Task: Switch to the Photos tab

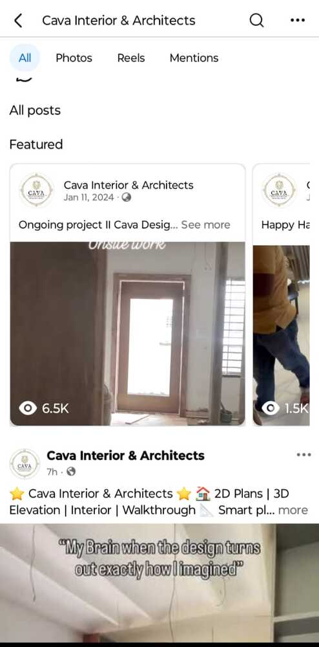Action: pos(74,58)
